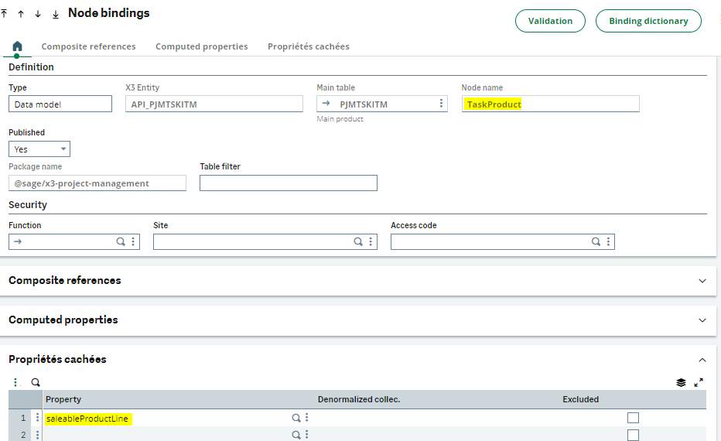Image resolution: width=721 pixels, height=441 pixels.
Task: Click the Table filter input
Action: click(x=289, y=183)
